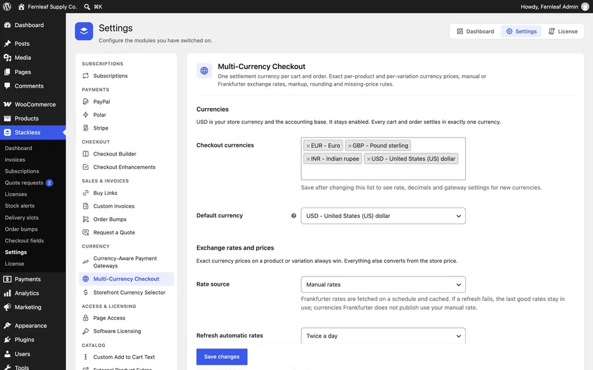
Task: Open the Default currency dropdown
Action: [x=383, y=216]
